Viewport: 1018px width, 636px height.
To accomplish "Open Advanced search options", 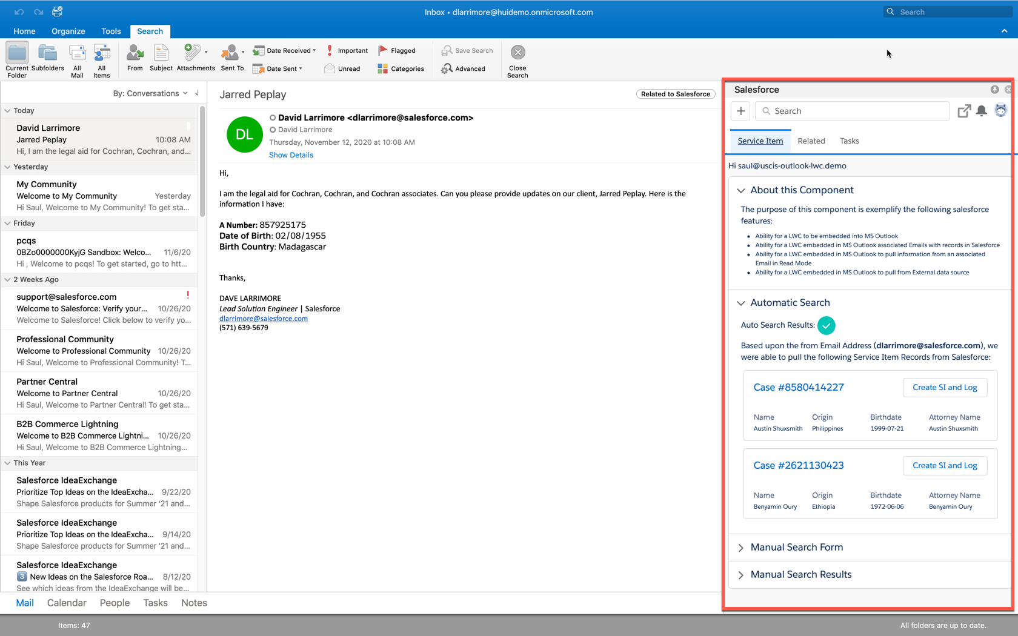I will click(x=464, y=68).
